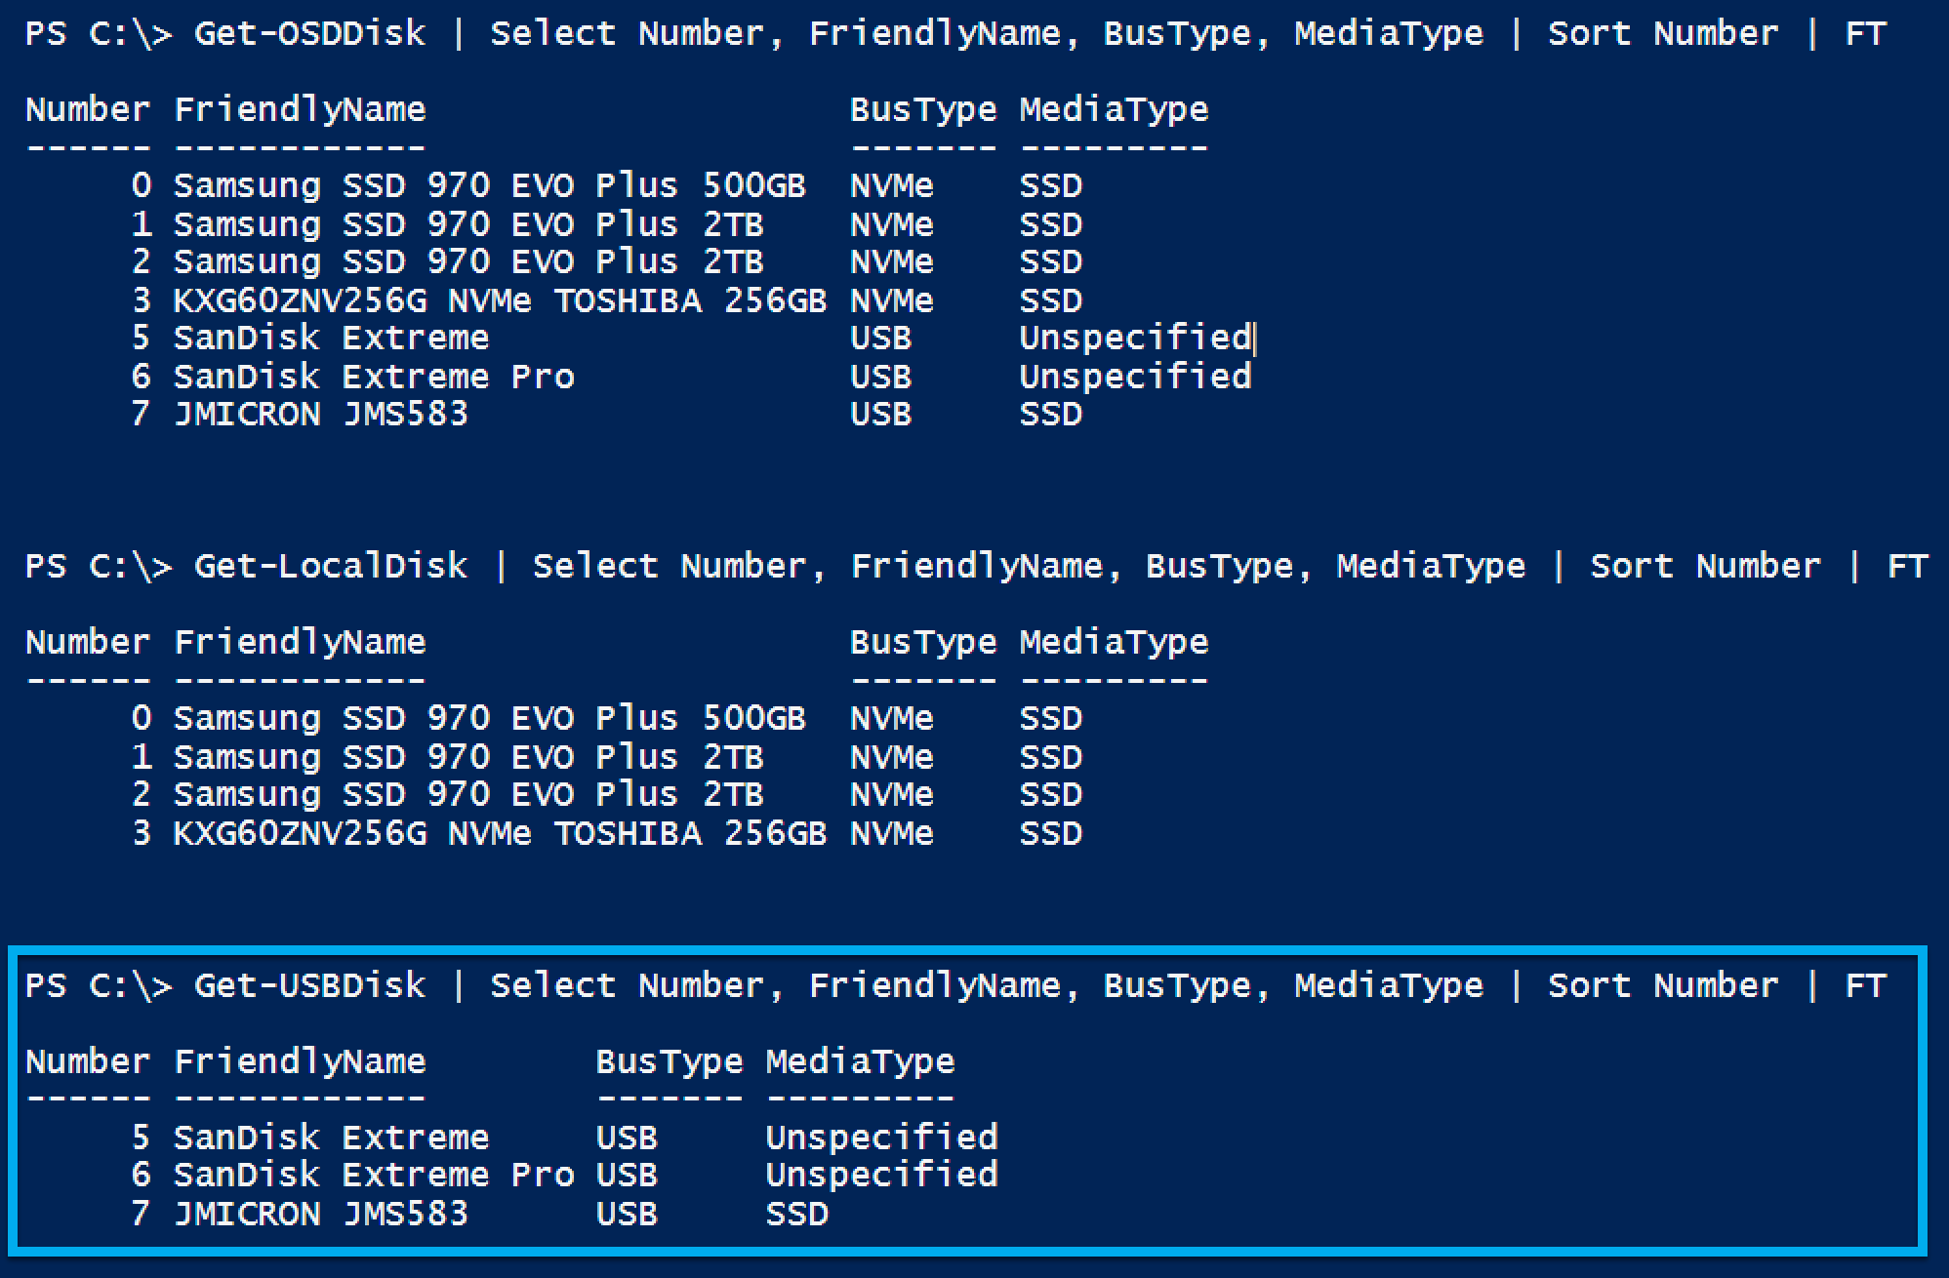Select disk 5 'SanDisk Extreme' in Get-OSDDisk output
Screen dimensions: 1949x1278
(x=331, y=338)
